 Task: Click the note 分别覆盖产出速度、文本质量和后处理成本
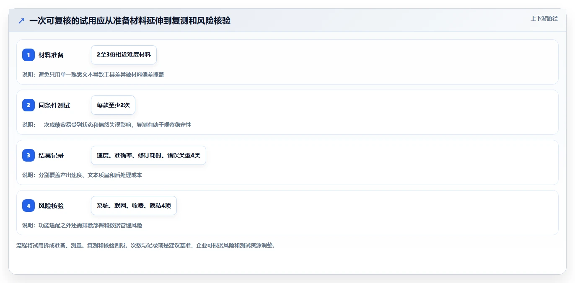82,175
